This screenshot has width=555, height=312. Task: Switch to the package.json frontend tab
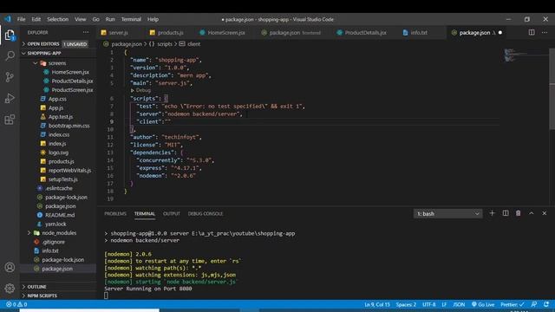click(x=295, y=33)
